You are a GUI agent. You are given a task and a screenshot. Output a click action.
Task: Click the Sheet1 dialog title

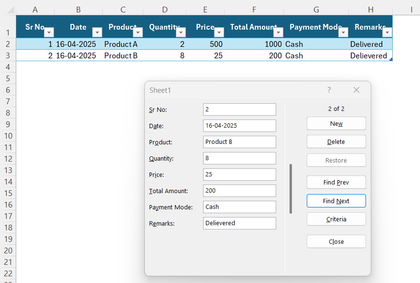point(160,90)
